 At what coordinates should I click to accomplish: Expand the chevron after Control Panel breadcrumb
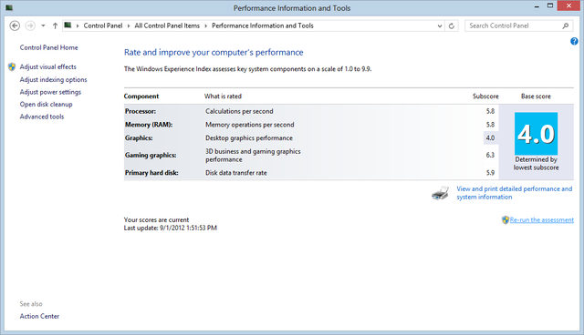coord(129,25)
